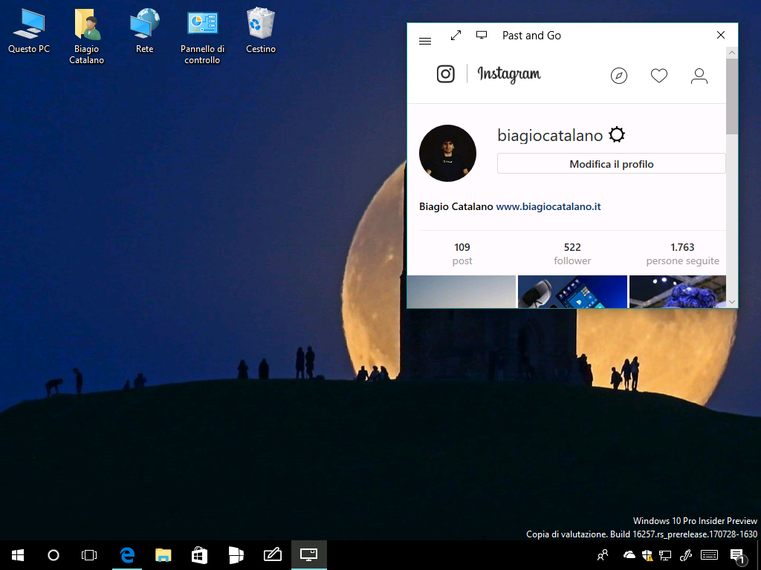Click the Instagram camera logo
This screenshot has width=761, height=570.
pyautogui.click(x=446, y=74)
